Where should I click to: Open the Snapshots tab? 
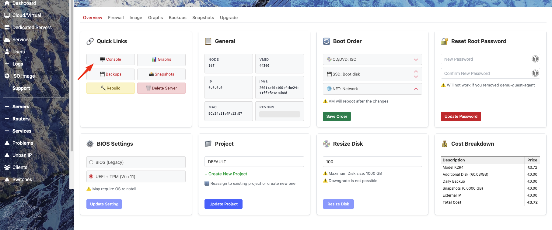pyautogui.click(x=203, y=18)
